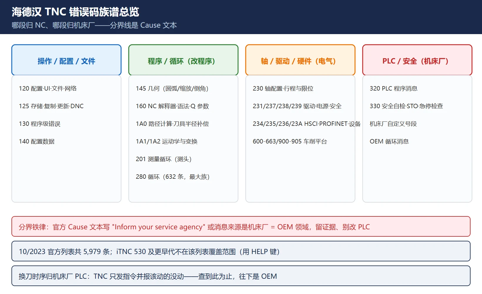Image resolution: width=482 pixels, height=294 pixels.
Task: Select the row 125 存储·复制·更新·DNC
Action: click(x=51, y=106)
